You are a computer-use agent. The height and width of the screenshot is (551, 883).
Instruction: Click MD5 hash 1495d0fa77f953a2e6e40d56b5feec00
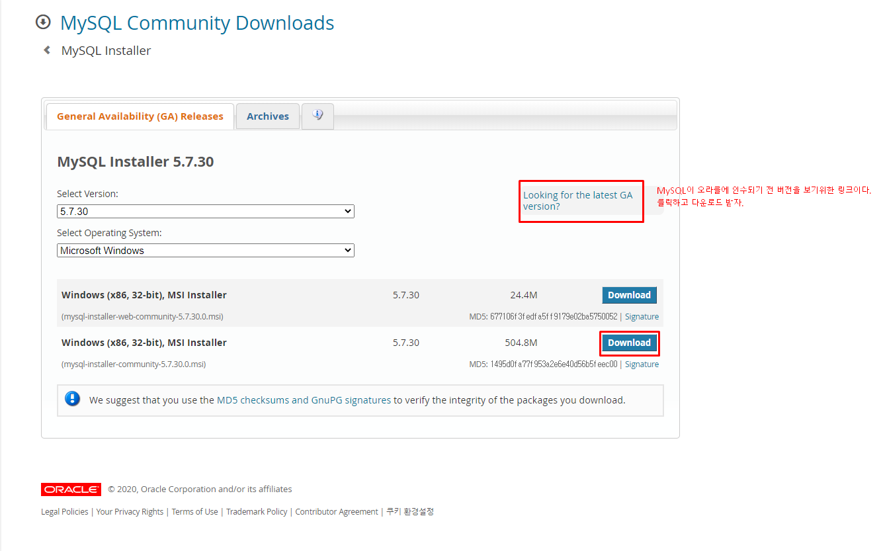(554, 364)
